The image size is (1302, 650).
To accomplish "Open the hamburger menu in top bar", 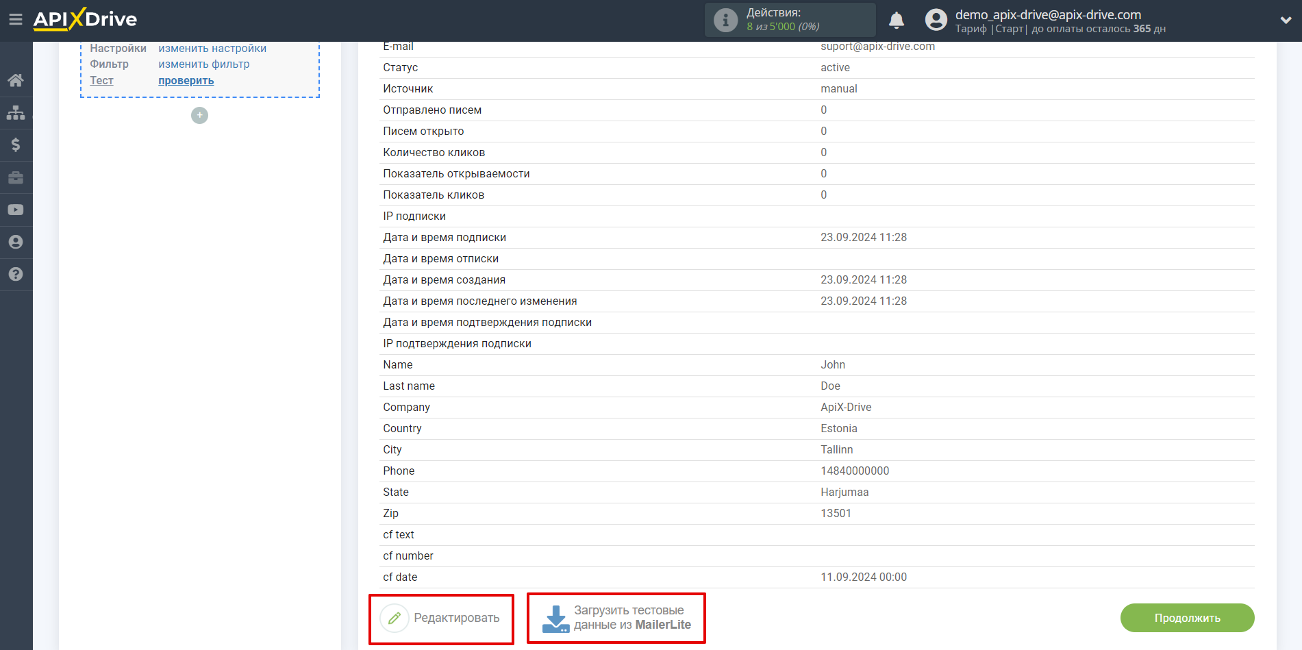I will point(15,20).
